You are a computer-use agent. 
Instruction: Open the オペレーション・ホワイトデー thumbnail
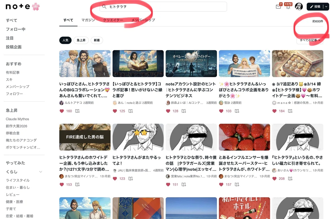click(191, 63)
